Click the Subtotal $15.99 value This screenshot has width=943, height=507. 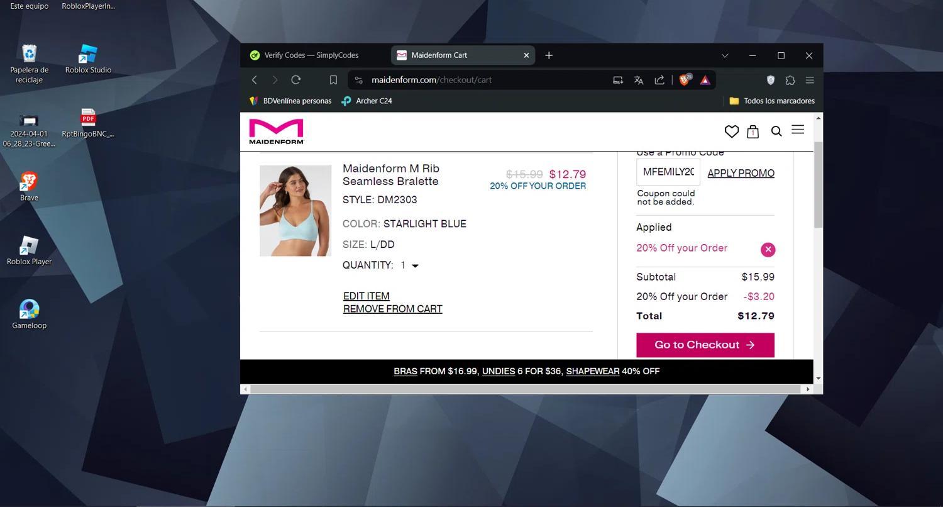click(x=758, y=277)
